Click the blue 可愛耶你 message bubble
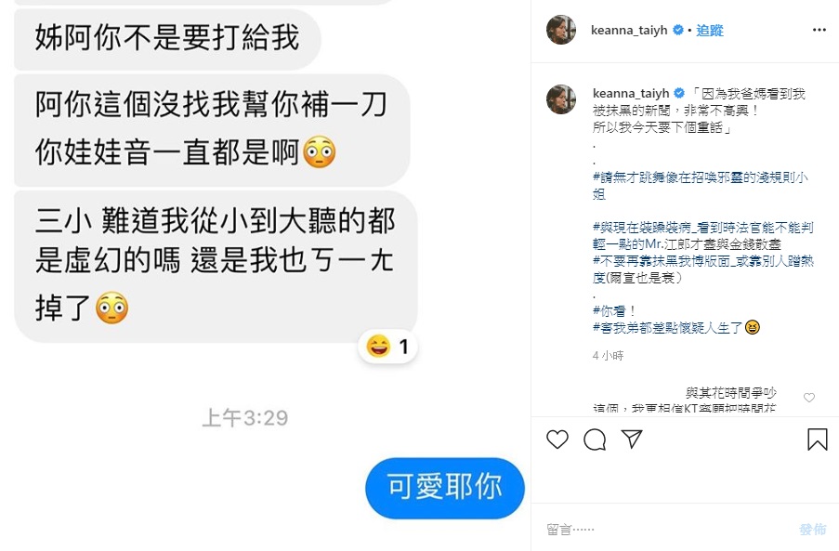839x551 pixels. [x=445, y=488]
